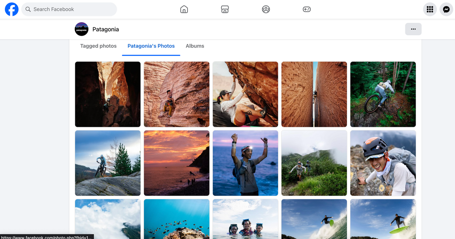Open forest mountain biker photo
This screenshot has width=455, height=239.
click(x=383, y=94)
